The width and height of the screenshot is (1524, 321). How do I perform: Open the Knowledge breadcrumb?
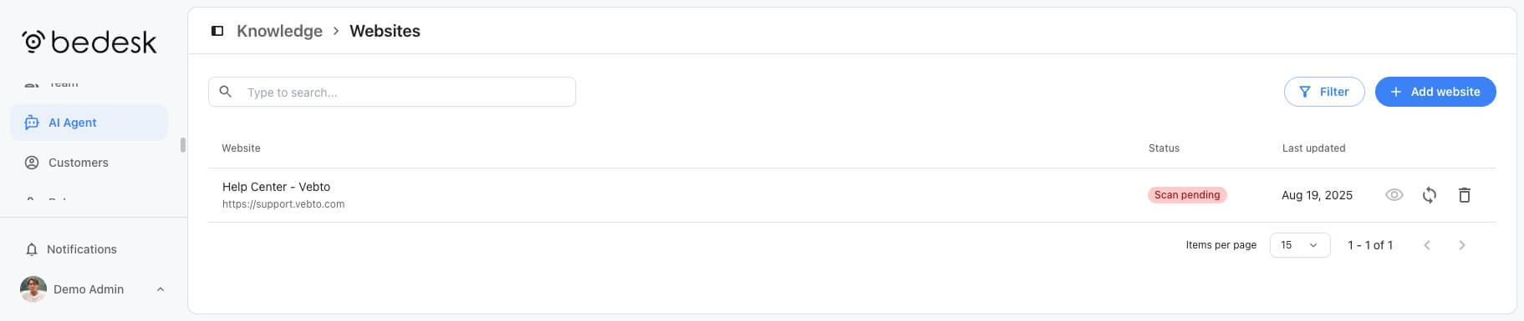tap(279, 31)
